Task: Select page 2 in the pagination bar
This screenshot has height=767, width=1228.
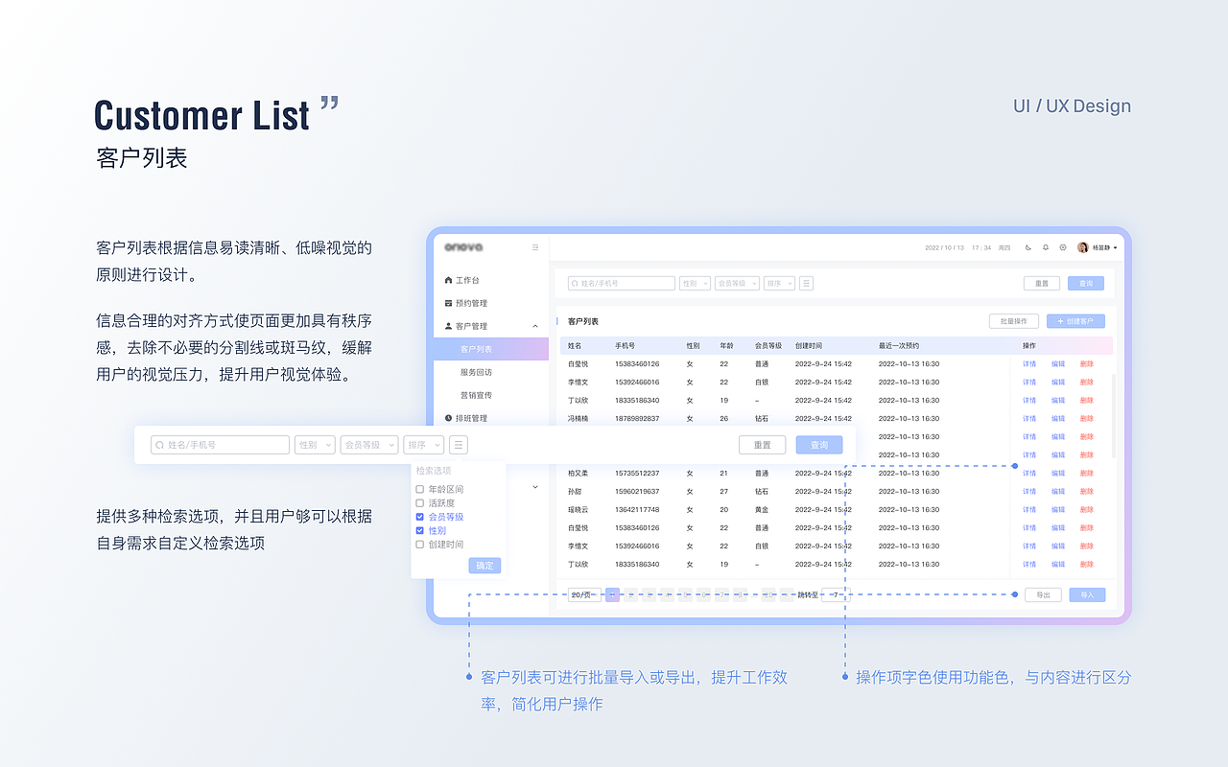Action: tap(630, 594)
